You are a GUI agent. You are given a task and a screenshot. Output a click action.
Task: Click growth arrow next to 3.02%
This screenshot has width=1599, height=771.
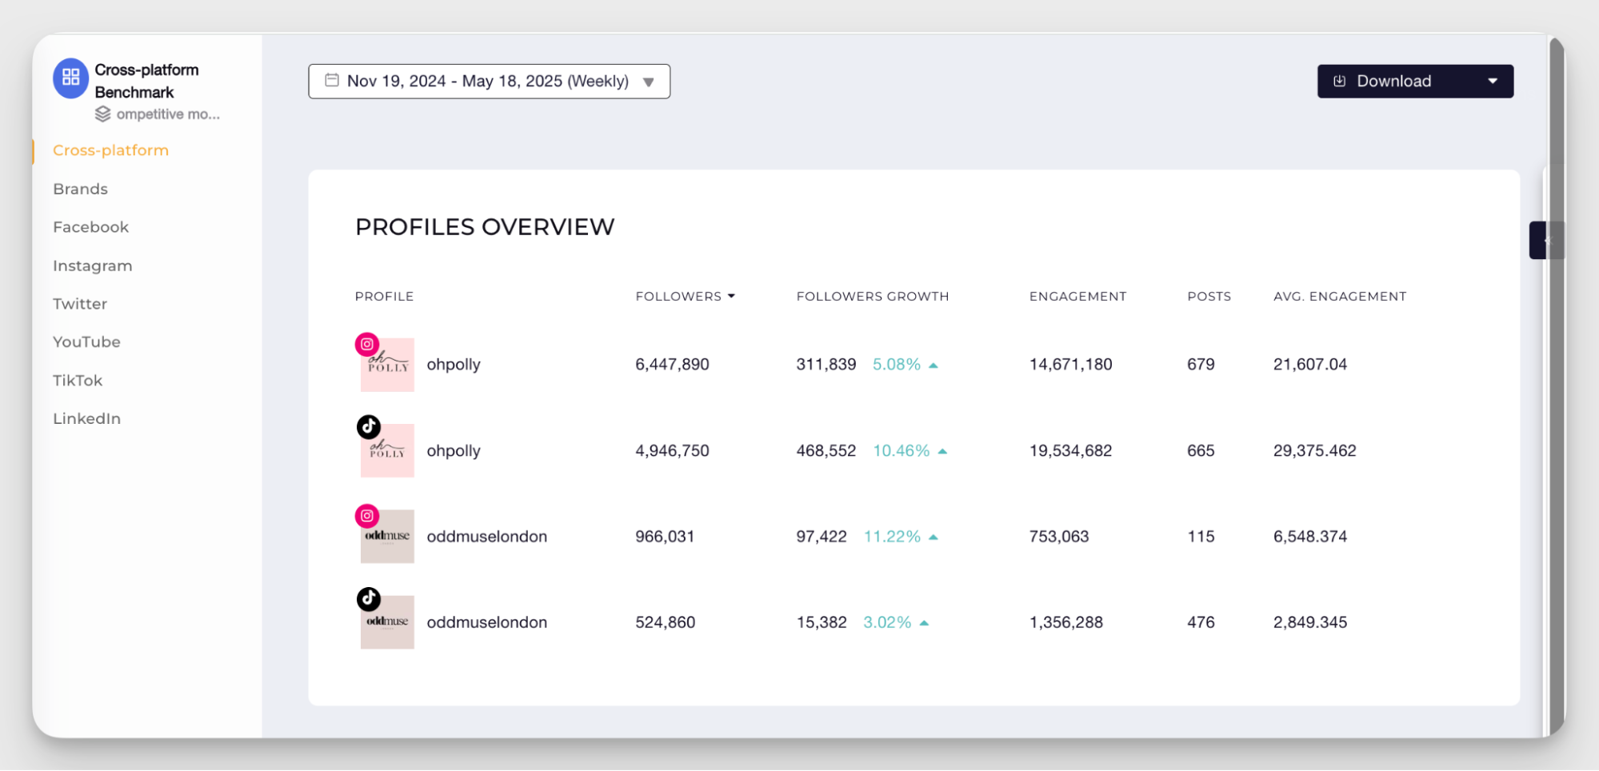[924, 623]
